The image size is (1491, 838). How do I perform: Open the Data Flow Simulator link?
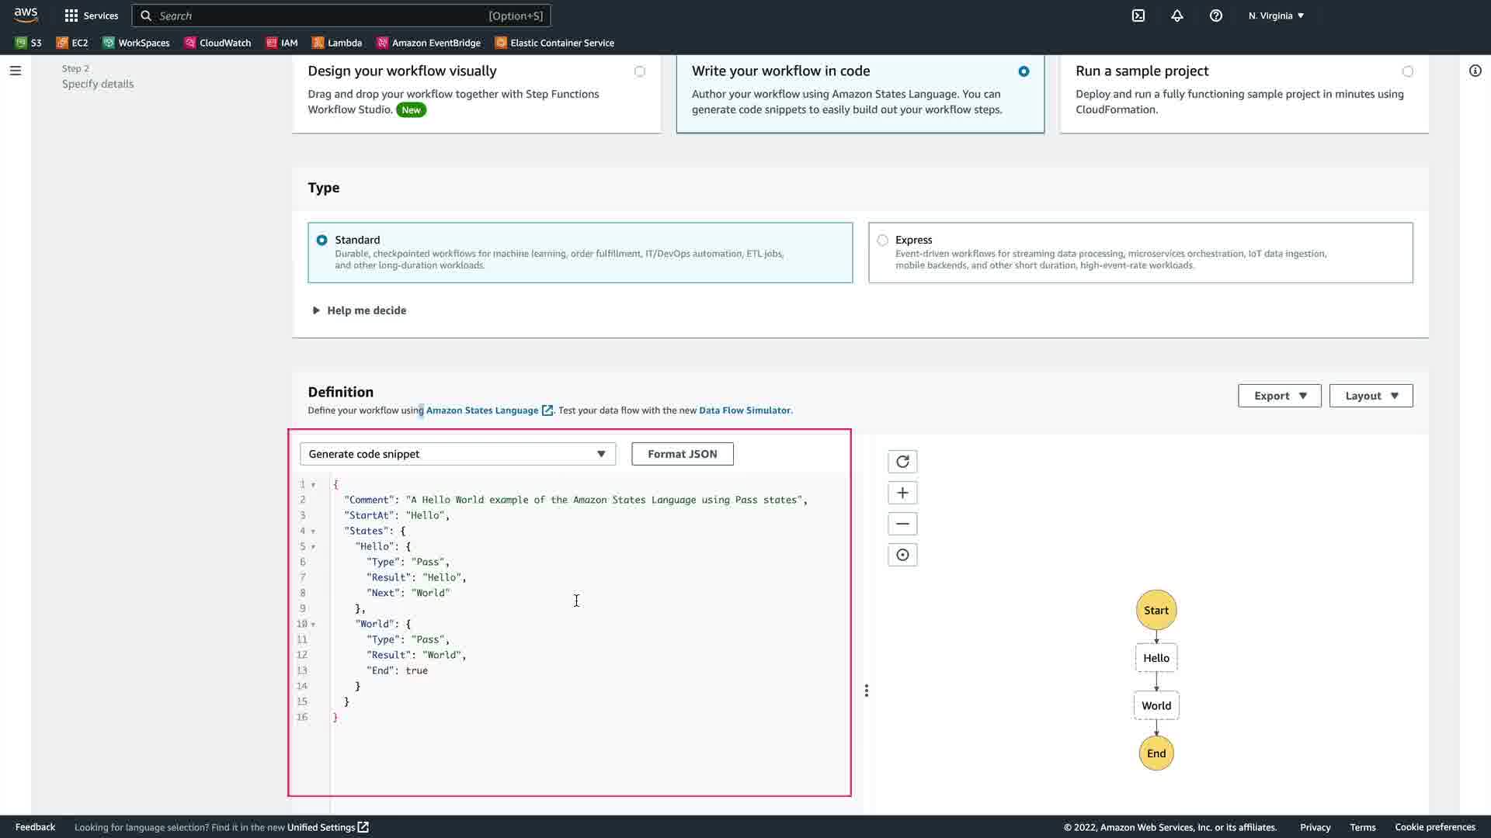click(744, 410)
